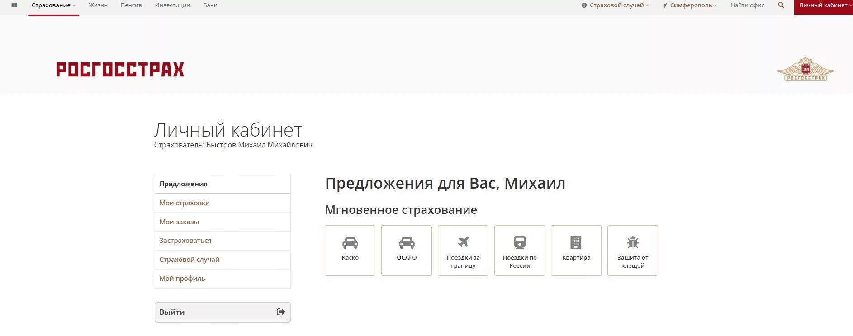Click the Выйти logout button

223,312
